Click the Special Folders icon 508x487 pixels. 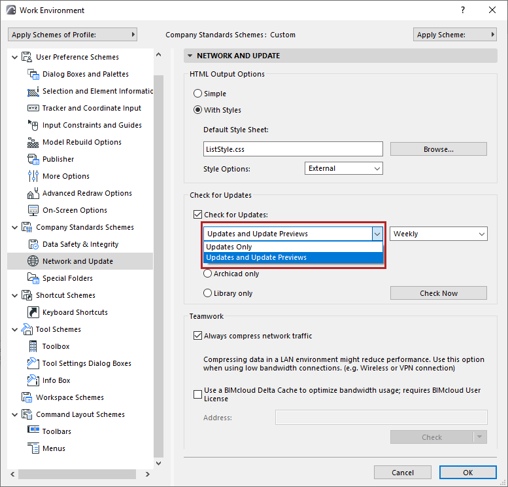point(33,278)
